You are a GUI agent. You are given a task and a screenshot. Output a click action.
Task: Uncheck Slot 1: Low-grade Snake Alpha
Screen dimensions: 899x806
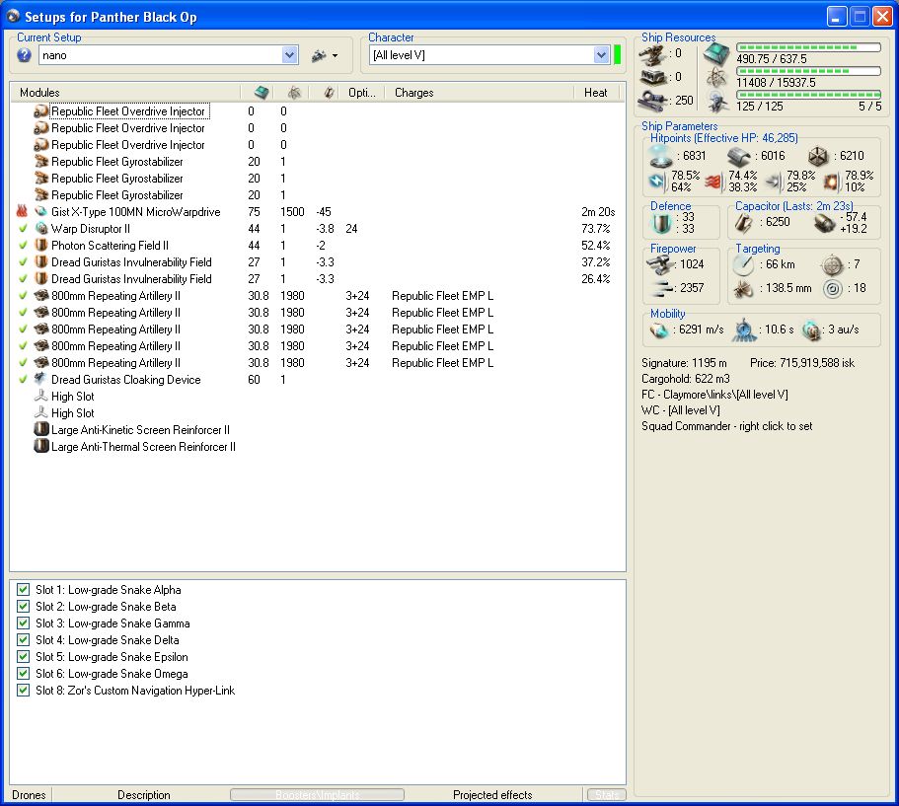(x=23, y=589)
